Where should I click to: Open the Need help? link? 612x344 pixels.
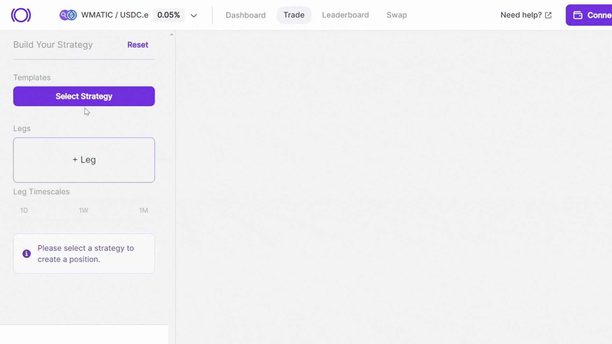[521, 15]
